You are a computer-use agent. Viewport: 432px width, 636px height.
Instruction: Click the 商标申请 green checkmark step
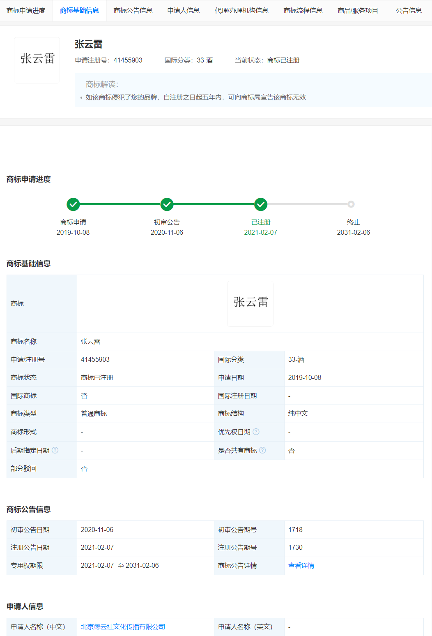point(73,204)
